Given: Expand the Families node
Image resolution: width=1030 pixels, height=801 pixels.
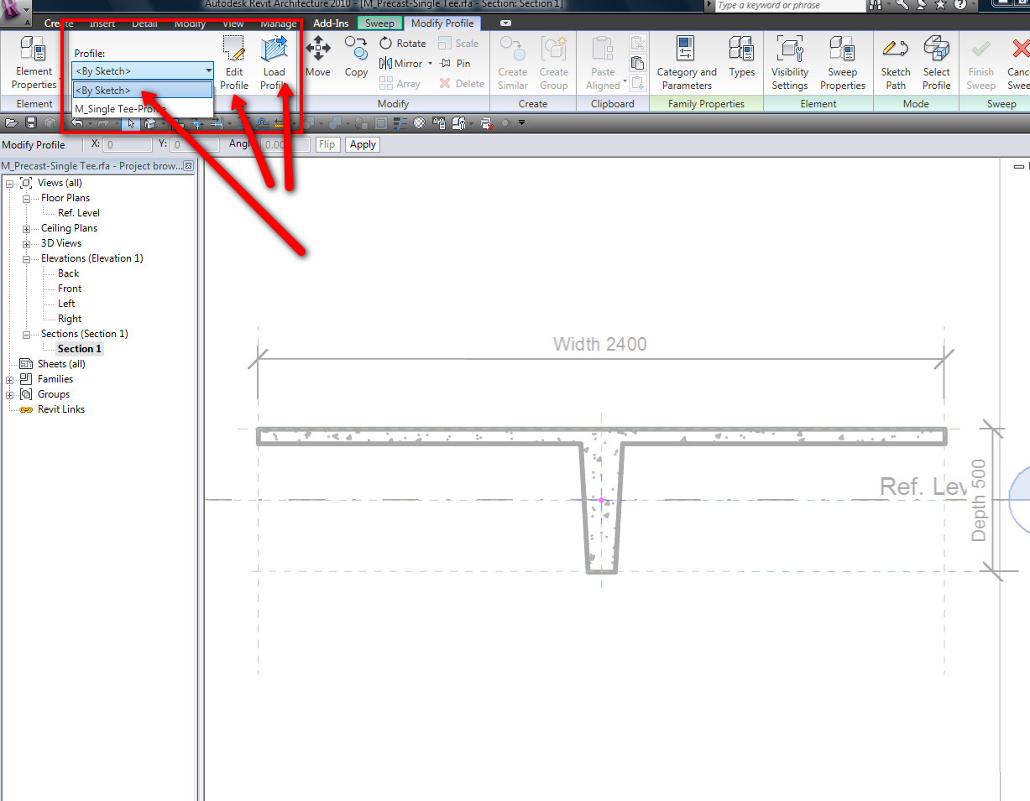Looking at the screenshot, I should pyautogui.click(x=9, y=379).
